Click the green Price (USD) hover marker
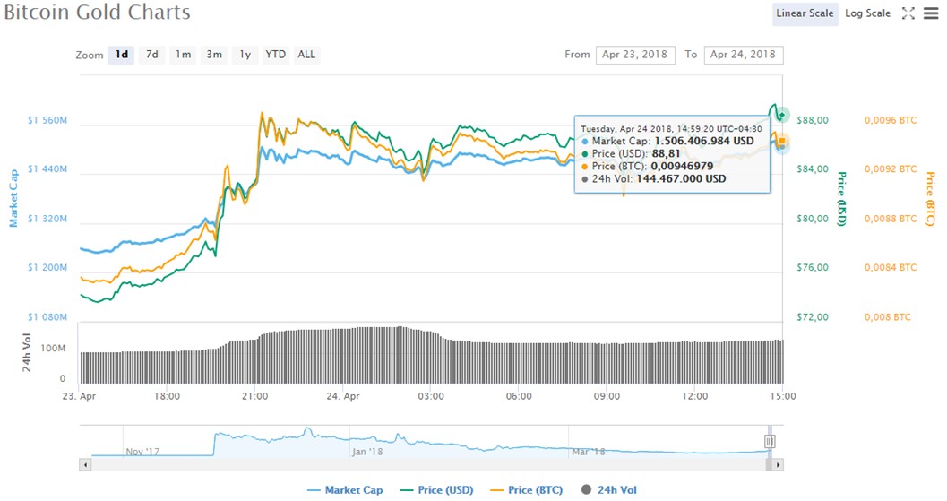The width and height of the screenshot is (947, 501). coord(782,114)
